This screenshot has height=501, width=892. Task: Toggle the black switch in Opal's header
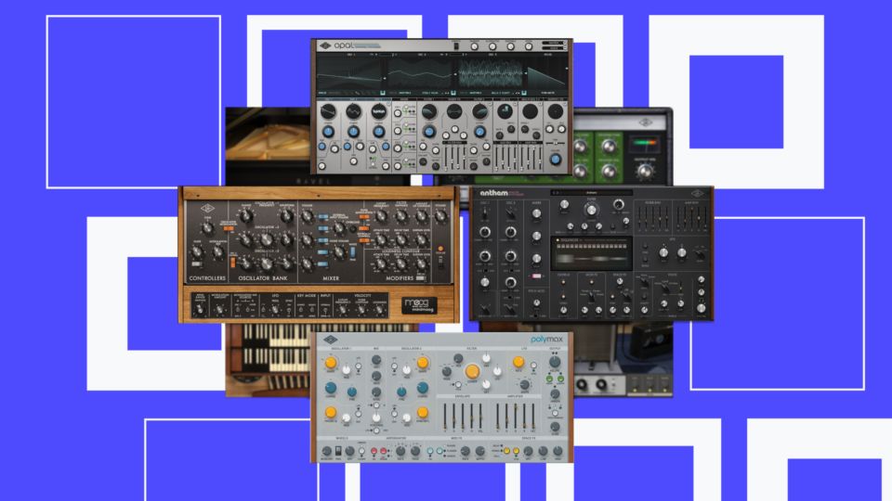click(455, 46)
